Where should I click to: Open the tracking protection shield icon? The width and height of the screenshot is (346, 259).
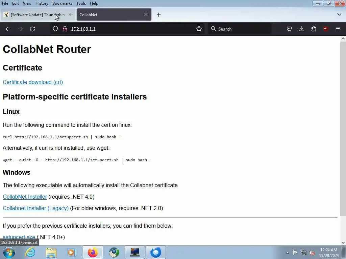tap(55, 29)
